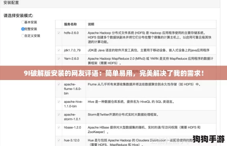This screenshot has height=146, width=227.
Task: Click the hdfs-2.6.0 service name
Action: [71, 33]
